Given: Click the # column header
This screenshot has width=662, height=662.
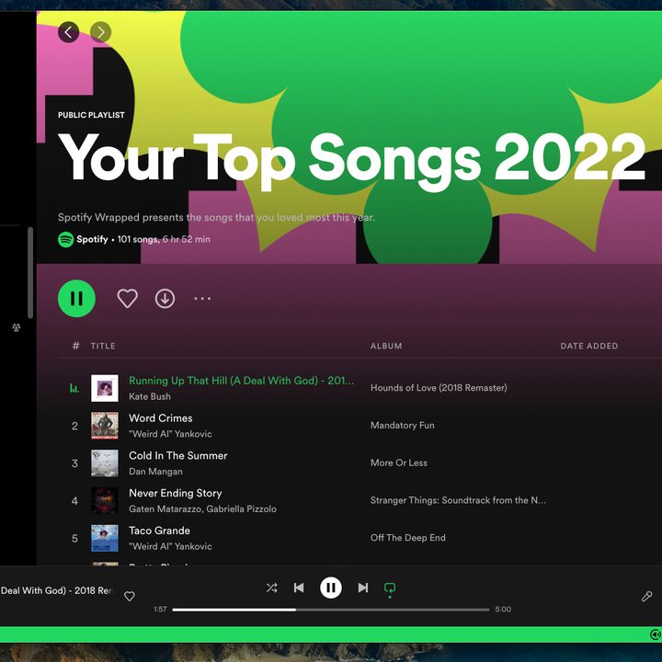Looking at the screenshot, I should (x=75, y=346).
